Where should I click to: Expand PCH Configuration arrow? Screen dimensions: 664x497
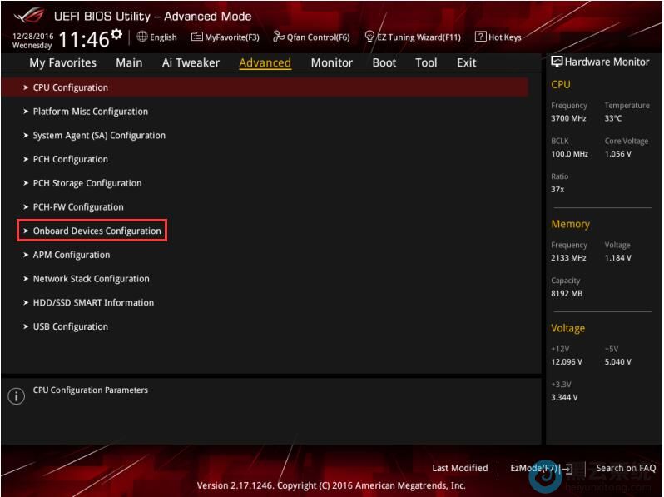tap(26, 159)
